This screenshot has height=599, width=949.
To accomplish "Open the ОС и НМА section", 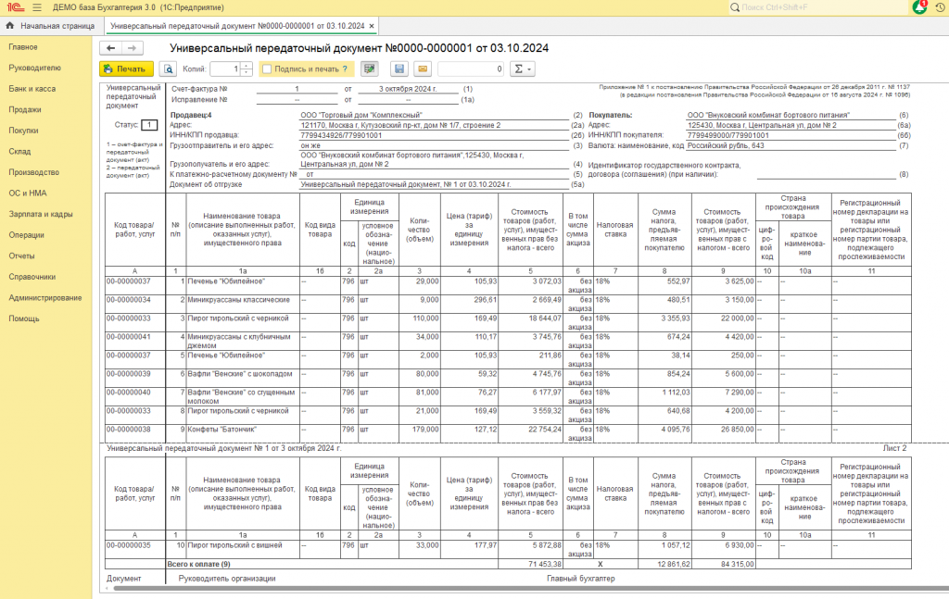I will [x=27, y=193].
